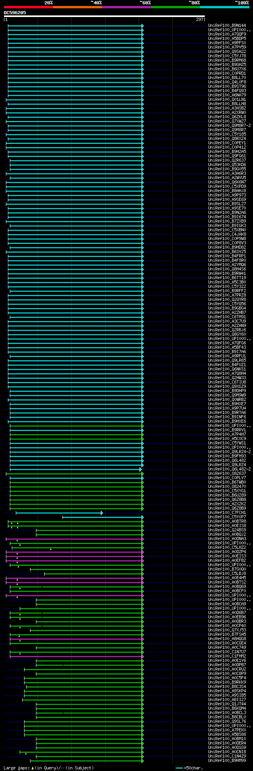Select hit label UniRef100_A3ASB2
This screenshot has height=771, width=253.
pyautogui.click(x=227, y=108)
